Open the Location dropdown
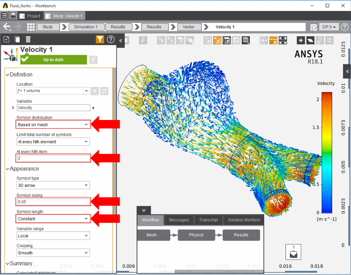The height and width of the screenshot is (275, 351). click(x=86, y=91)
